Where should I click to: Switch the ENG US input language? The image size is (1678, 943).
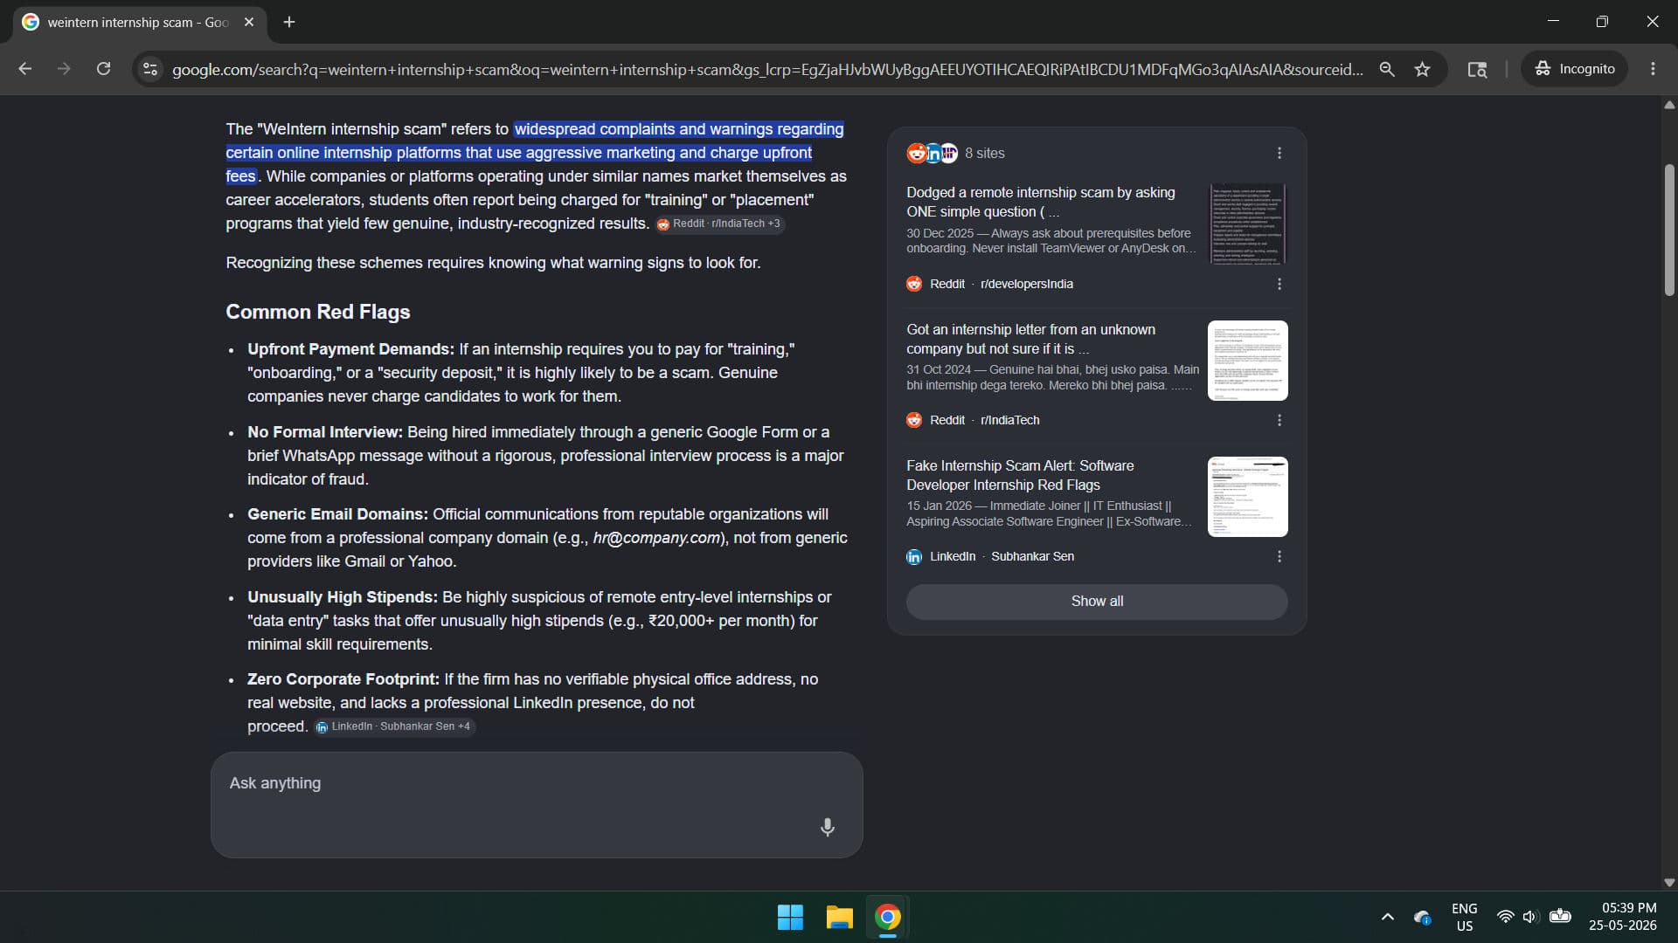pyautogui.click(x=1464, y=917)
